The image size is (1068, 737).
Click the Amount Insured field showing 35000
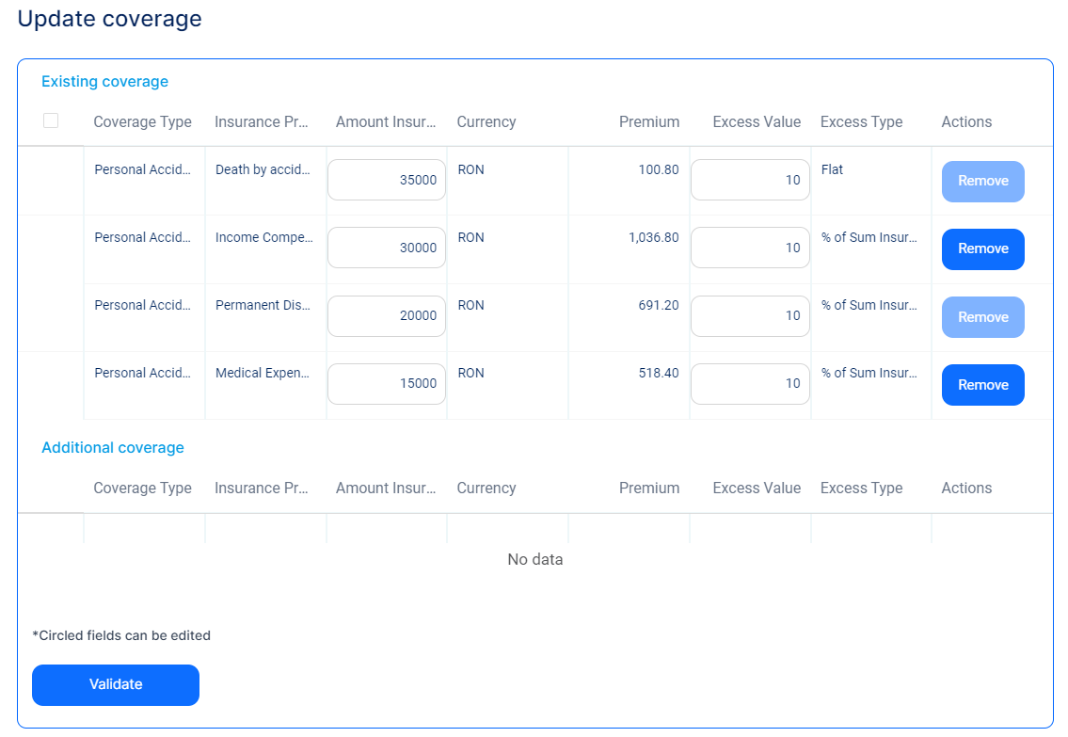(x=387, y=180)
